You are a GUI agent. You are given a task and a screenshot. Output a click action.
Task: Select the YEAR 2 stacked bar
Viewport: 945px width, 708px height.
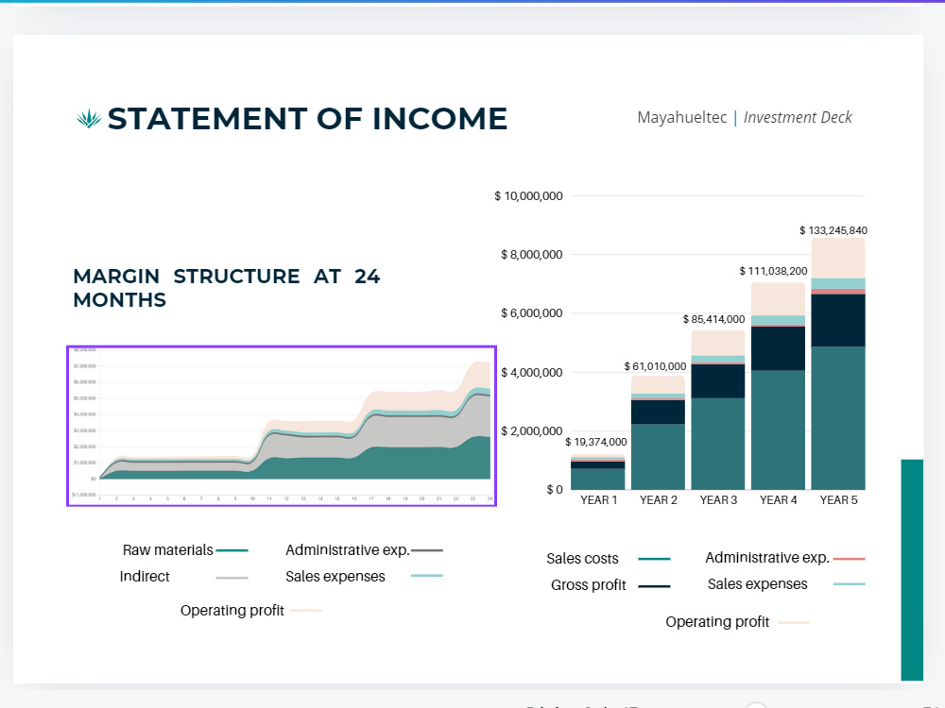pos(658,433)
